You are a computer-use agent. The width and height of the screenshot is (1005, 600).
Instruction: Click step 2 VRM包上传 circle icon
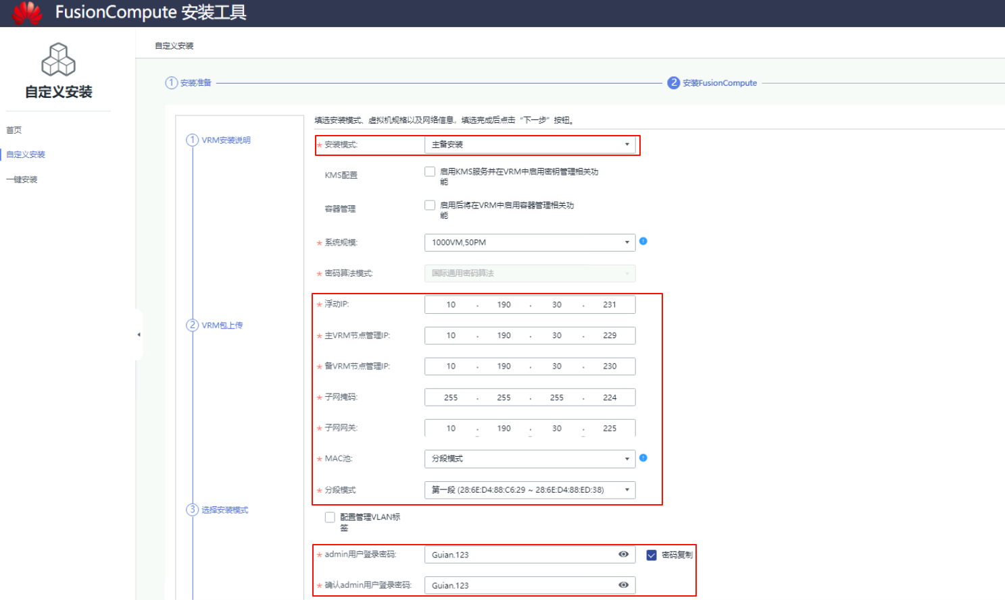pyautogui.click(x=192, y=325)
